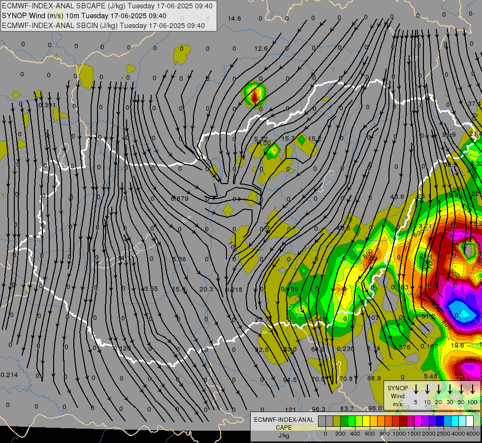
Task: Click the map value 5.48
Action: click(430, 376)
